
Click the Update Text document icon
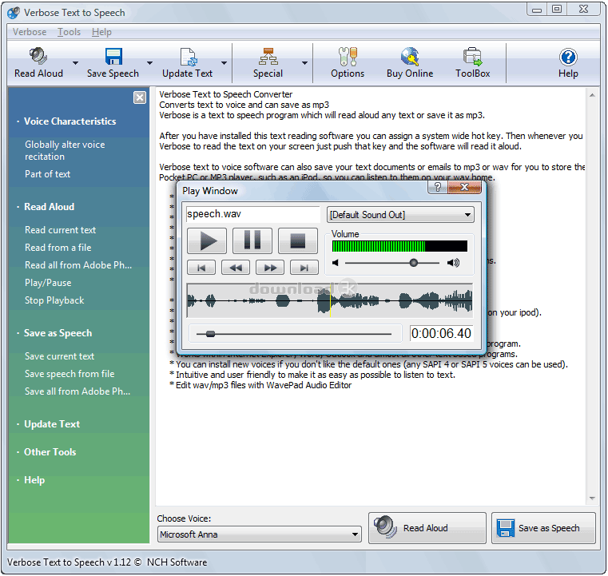(189, 57)
